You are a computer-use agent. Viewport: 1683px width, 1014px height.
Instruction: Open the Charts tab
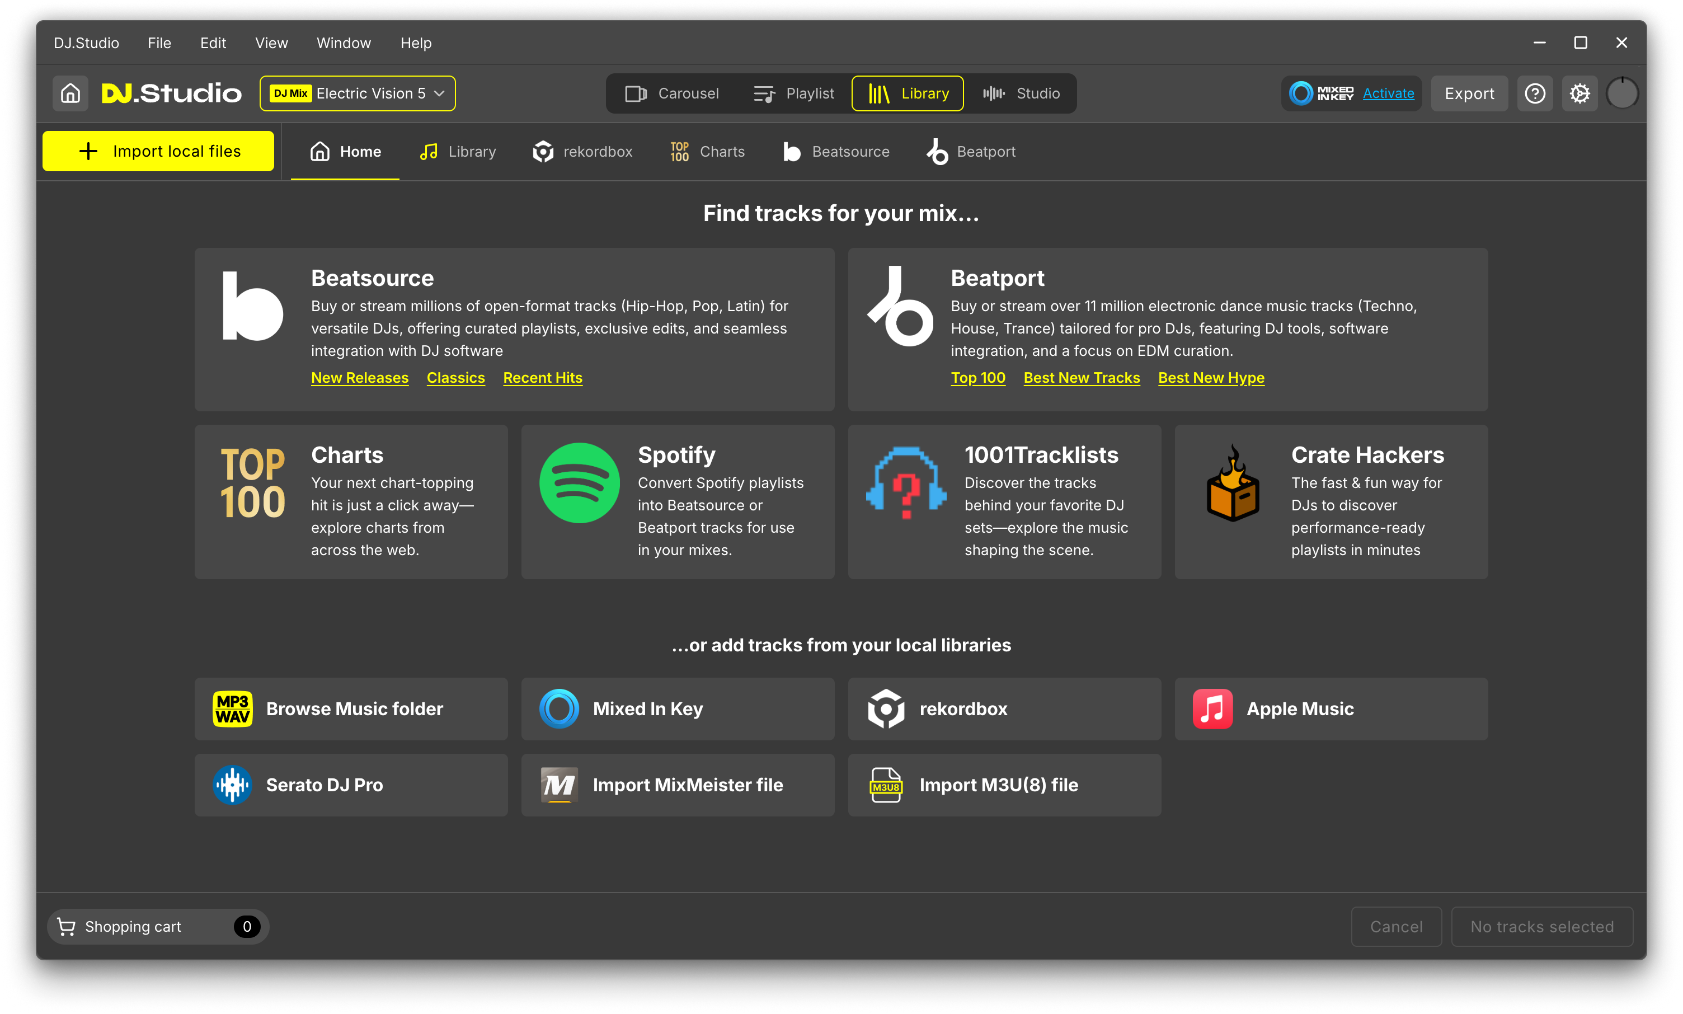tap(706, 151)
